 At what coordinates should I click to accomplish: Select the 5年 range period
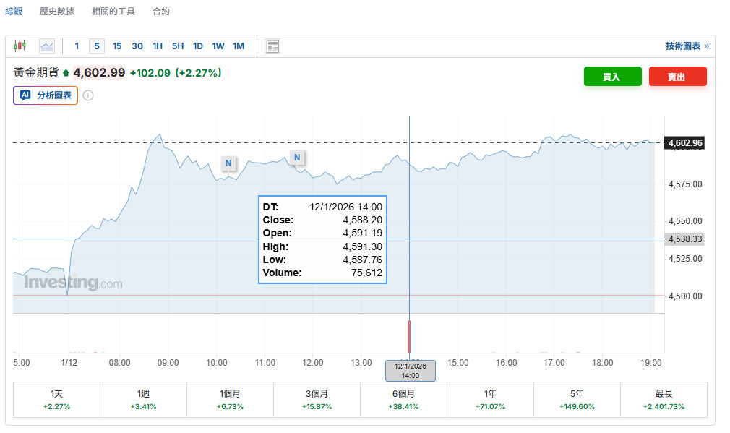coord(577,400)
